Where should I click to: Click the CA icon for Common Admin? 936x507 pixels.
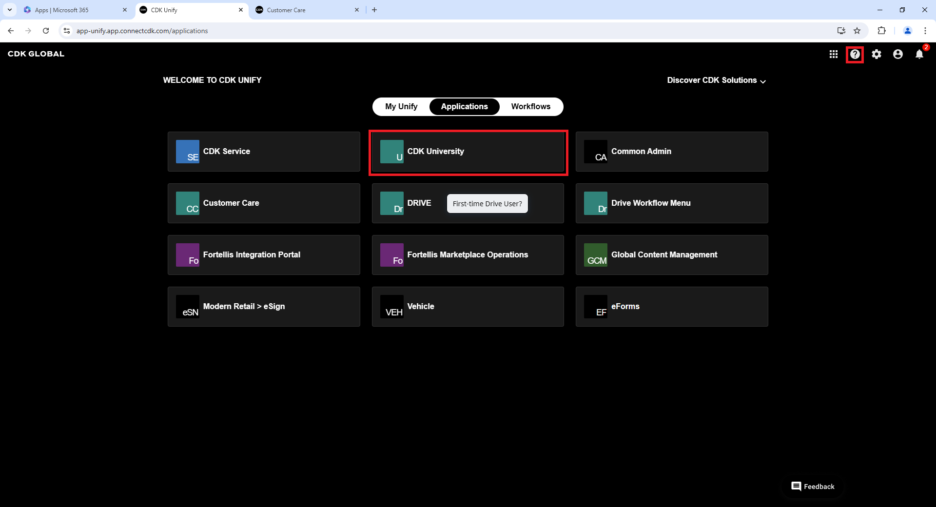tap(596, 152)
